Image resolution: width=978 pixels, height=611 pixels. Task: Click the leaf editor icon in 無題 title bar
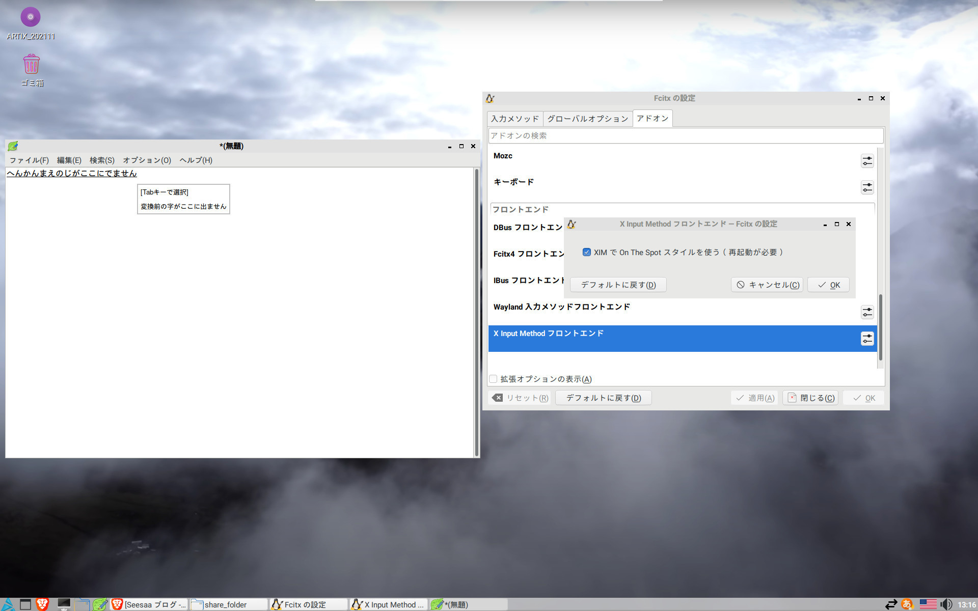(x=13, y=146)
